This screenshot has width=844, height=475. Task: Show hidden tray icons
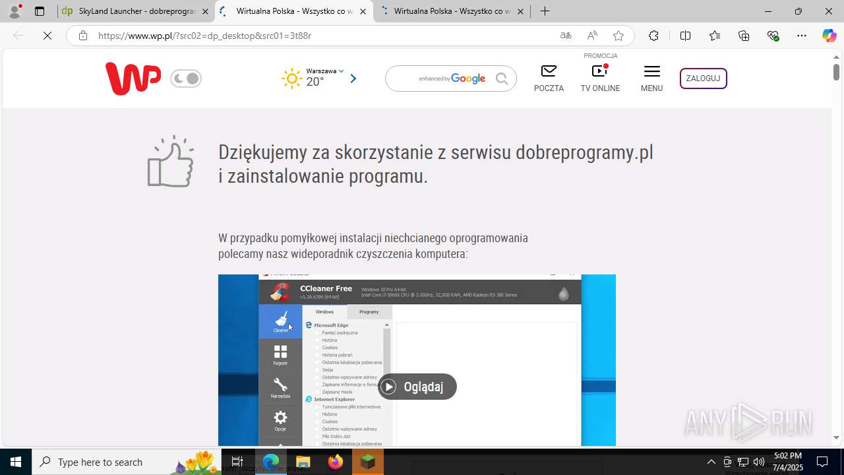(711, 462)
